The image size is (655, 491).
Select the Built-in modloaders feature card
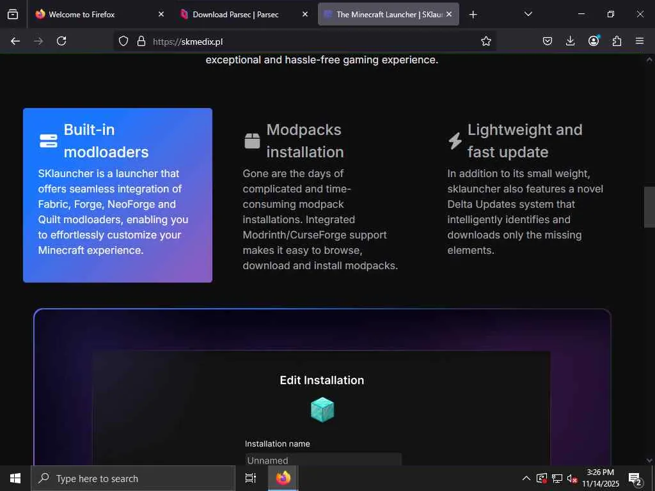tap(118, 196)
